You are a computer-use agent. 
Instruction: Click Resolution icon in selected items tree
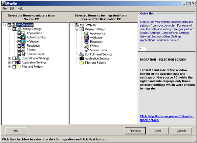pyautogui.click(x=86, y=42)
